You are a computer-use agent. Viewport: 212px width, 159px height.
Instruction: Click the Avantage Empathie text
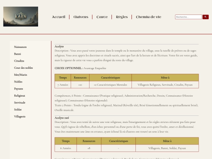[x=95, y=68]
